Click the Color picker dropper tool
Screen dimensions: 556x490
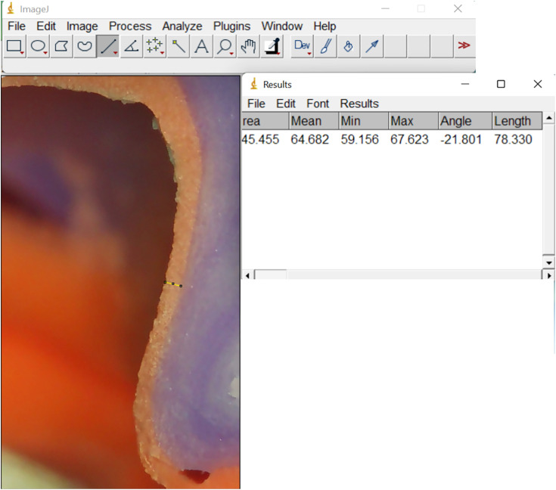point(272,46)
